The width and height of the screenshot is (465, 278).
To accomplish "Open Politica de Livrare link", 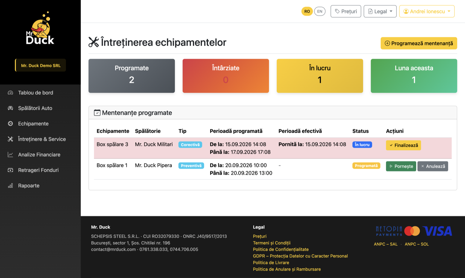I will (x=271, y=263).
